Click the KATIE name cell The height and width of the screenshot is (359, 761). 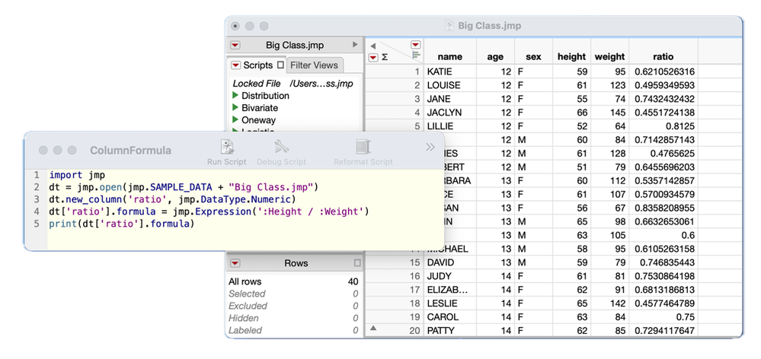(x=450, y=71)
